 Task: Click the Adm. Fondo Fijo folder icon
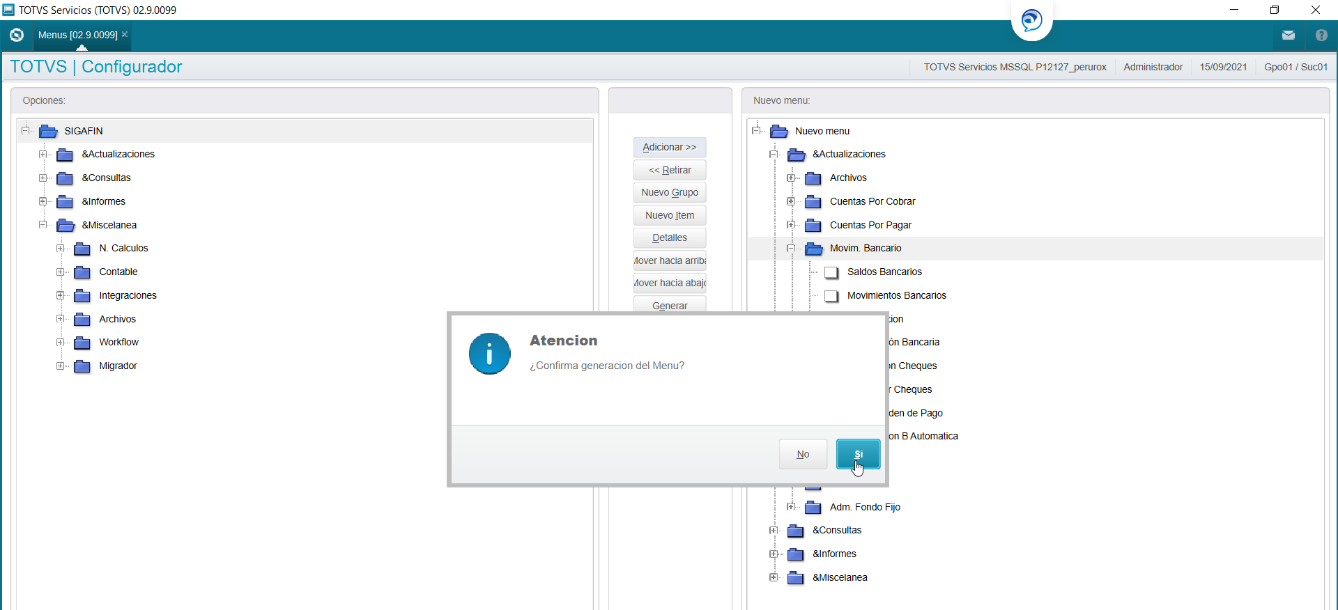[813, 508]
